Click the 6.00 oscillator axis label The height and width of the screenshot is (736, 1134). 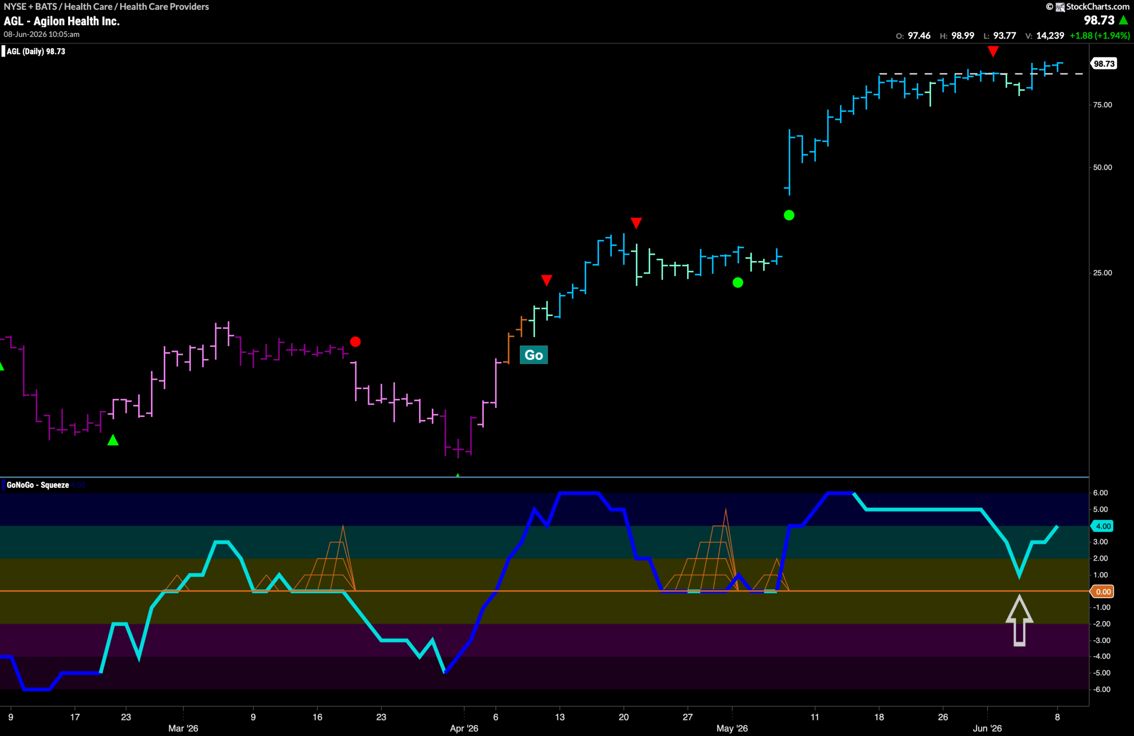[1100, 493]
